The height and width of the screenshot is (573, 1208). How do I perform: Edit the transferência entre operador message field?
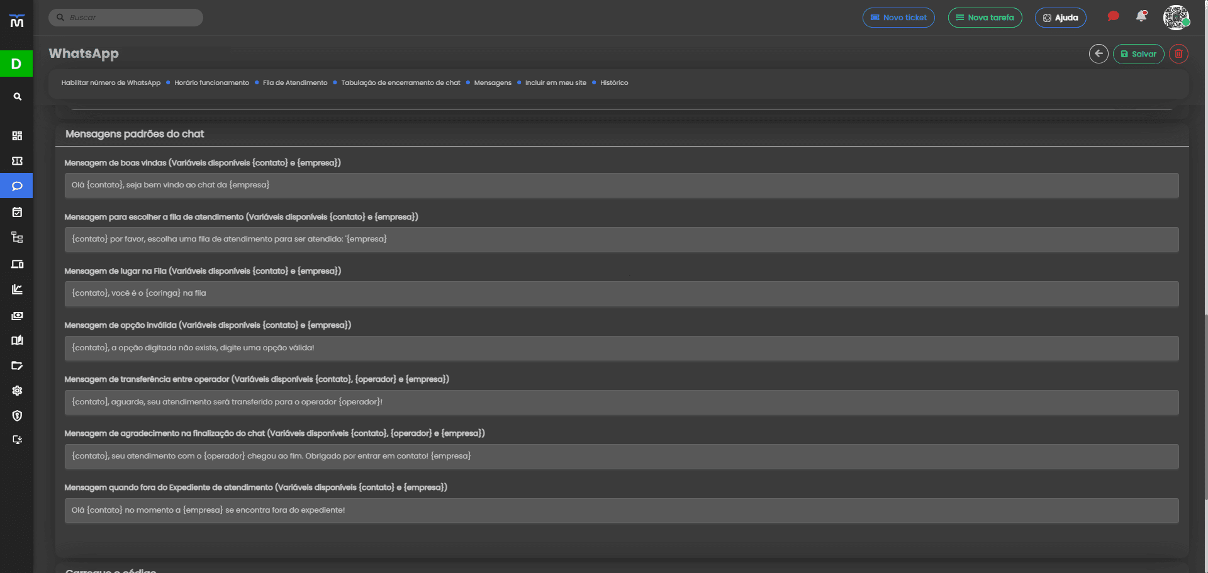click(x=622, y=403)
